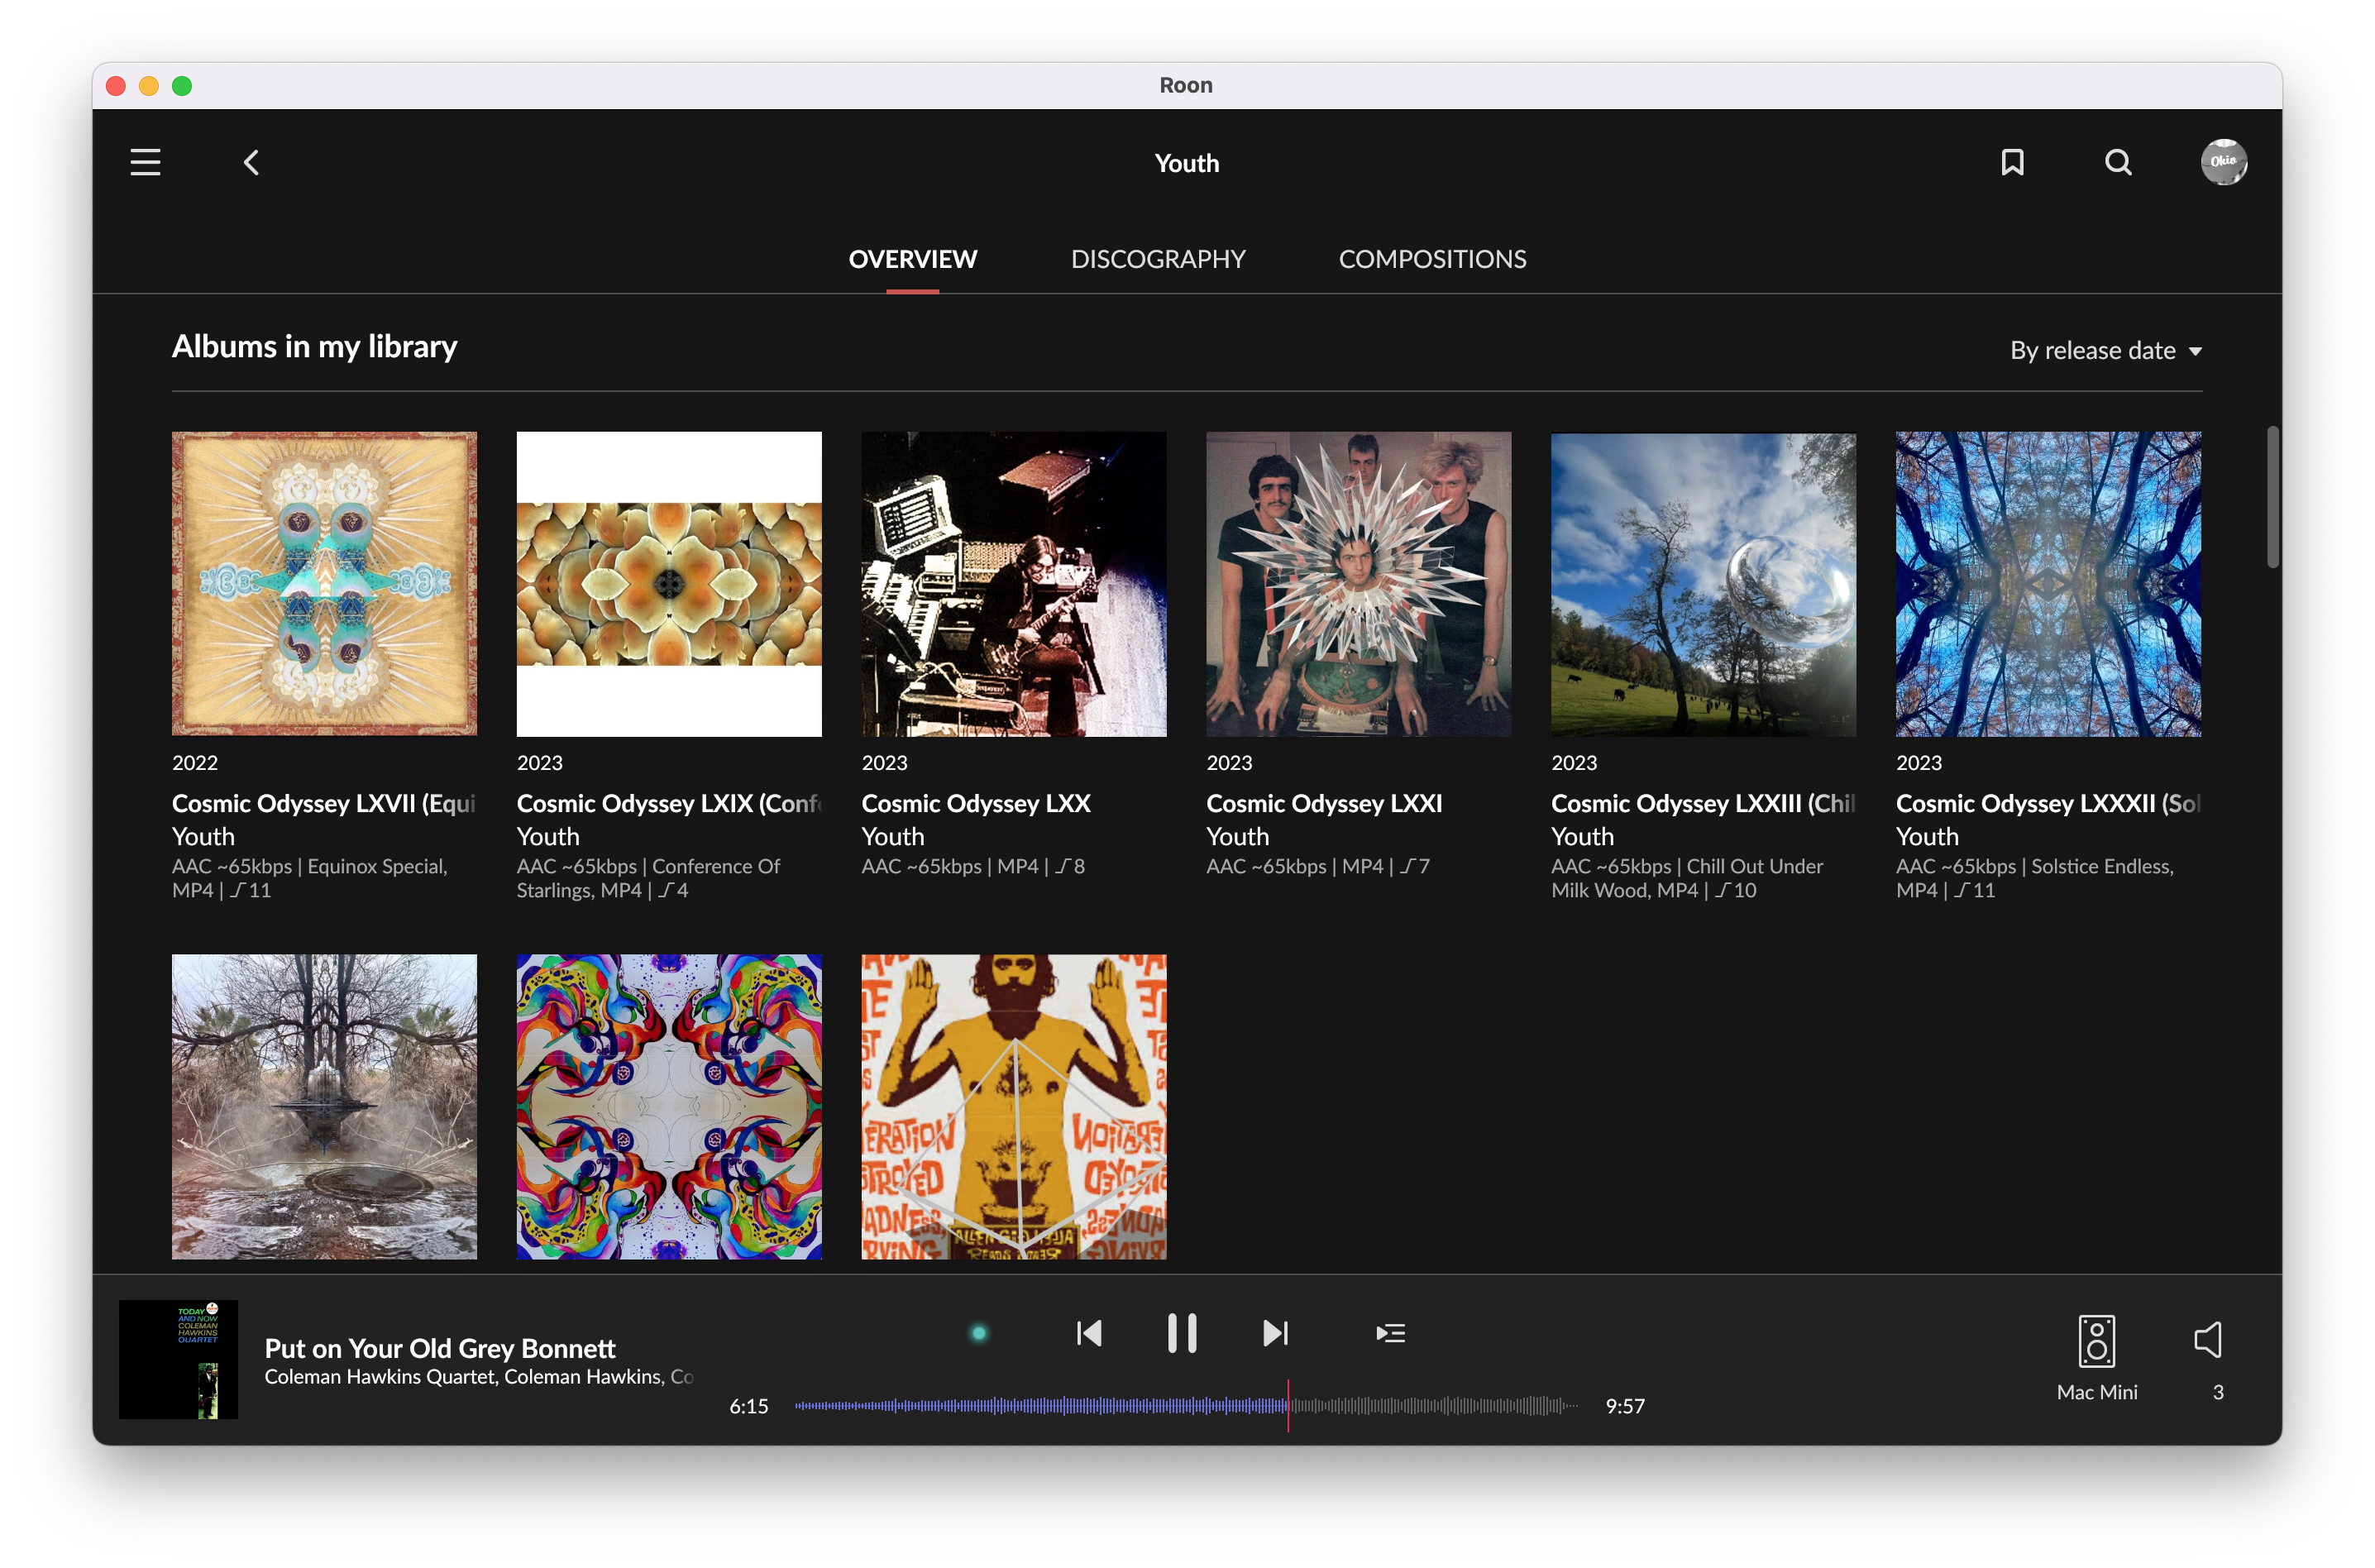Click the volume level number 3
Screen dimensions: 2375x1568
click(2217, 1392)
